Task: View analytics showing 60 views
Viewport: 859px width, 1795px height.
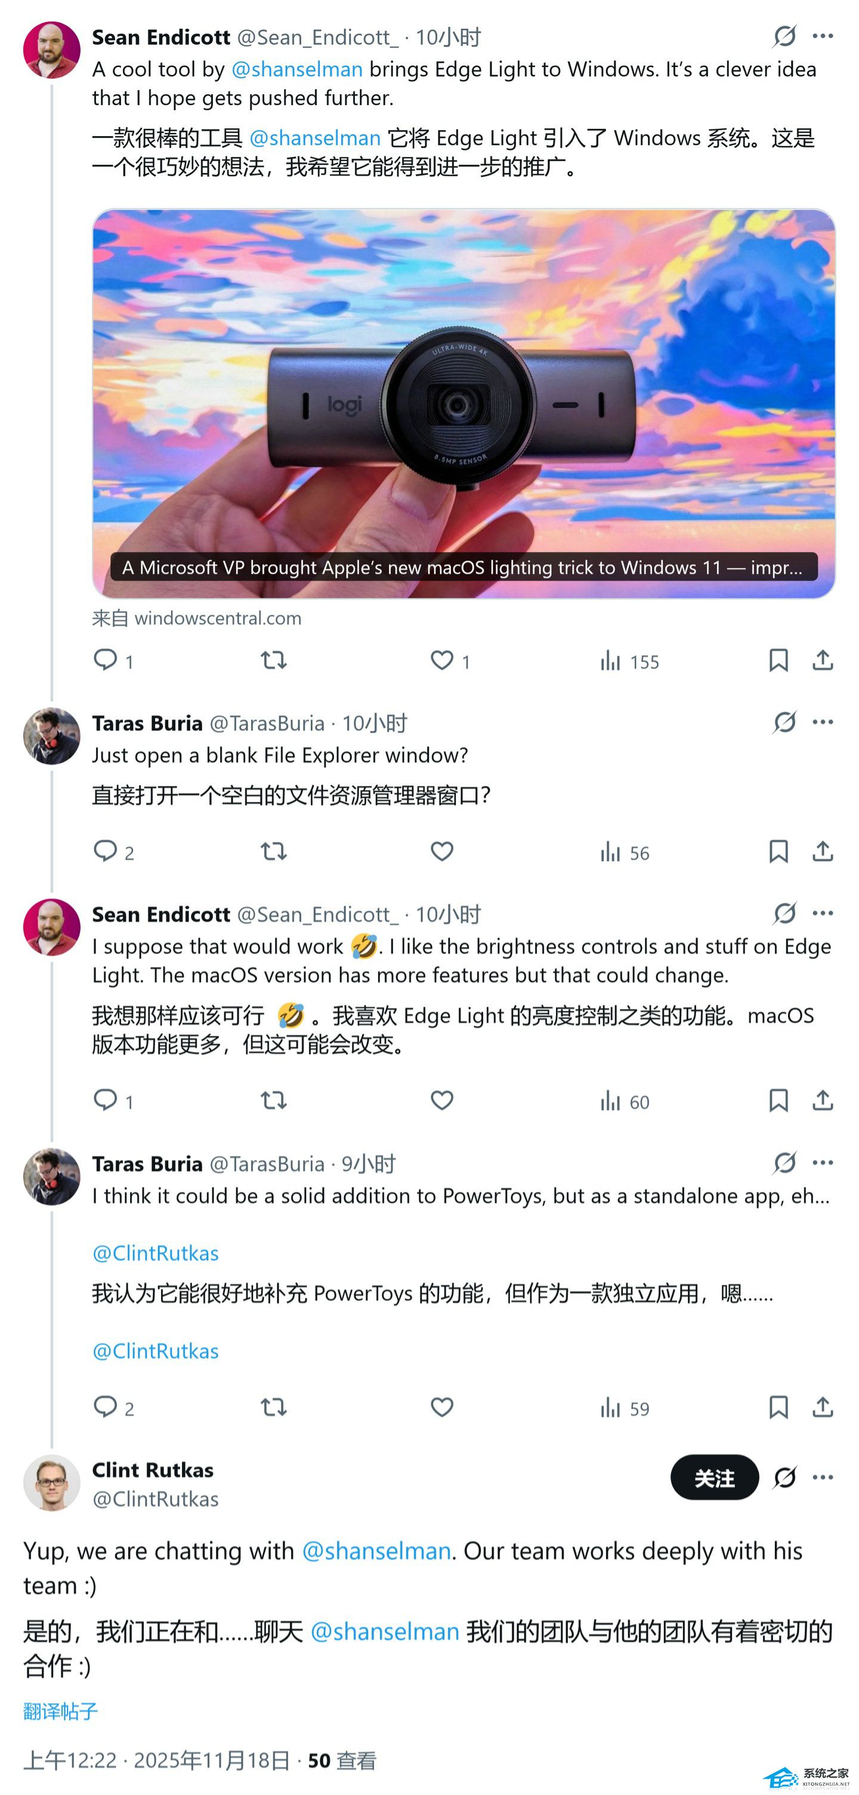Action: [624, 1101]
